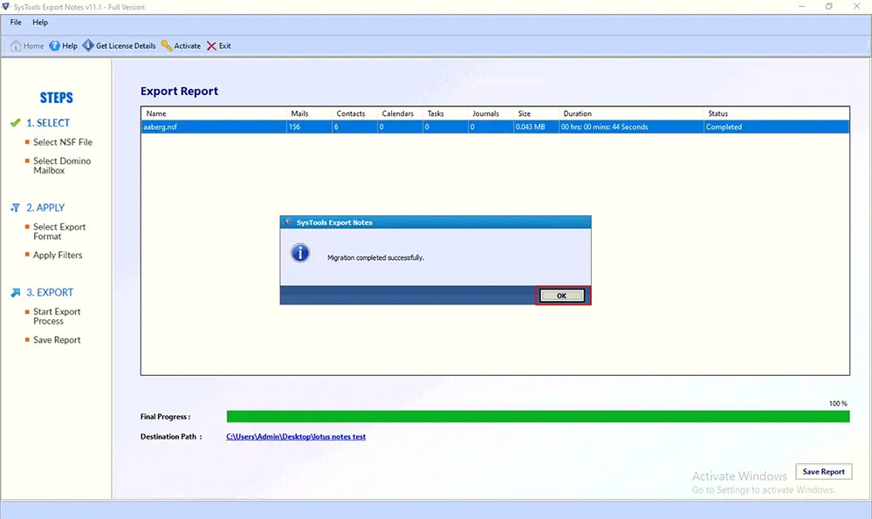The image size is (872, 519).
Task: Click the Activate key icon
Action: 166,45
